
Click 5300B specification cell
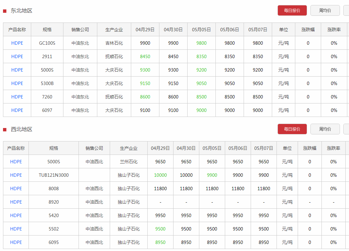click(47, 83)
